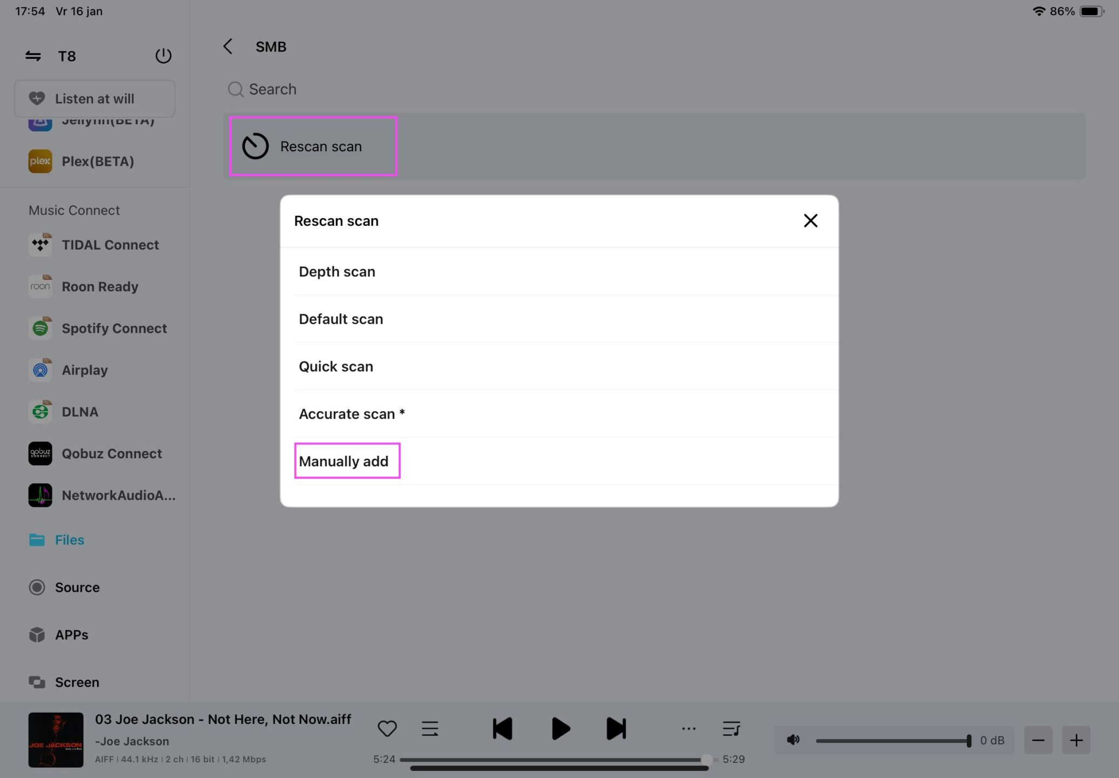Open the Screen icon

[x=37, y=682]
